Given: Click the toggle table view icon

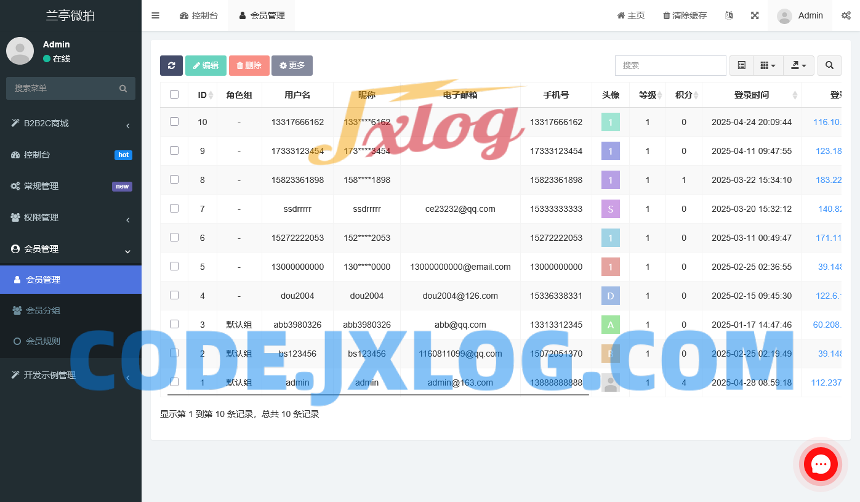Looking at the screenshot, I should point(742,65).
